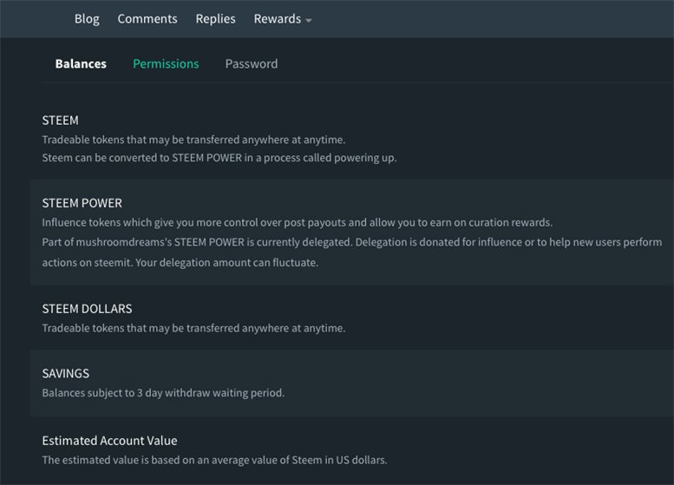Click the 3 day withdraw waiting period text
Screen dimensions: 674x485
(x=163, y=392)
